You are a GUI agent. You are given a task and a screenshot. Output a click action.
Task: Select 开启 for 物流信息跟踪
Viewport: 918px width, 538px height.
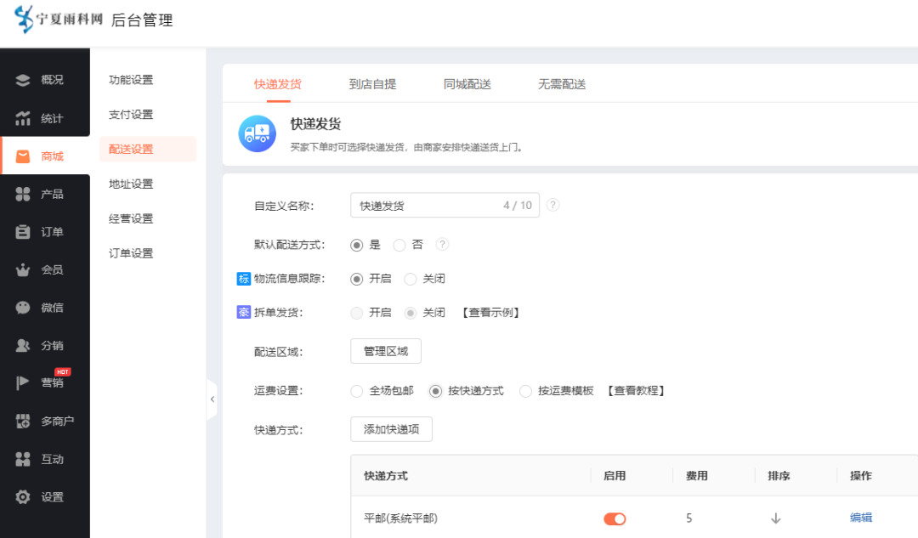(356, 279)
